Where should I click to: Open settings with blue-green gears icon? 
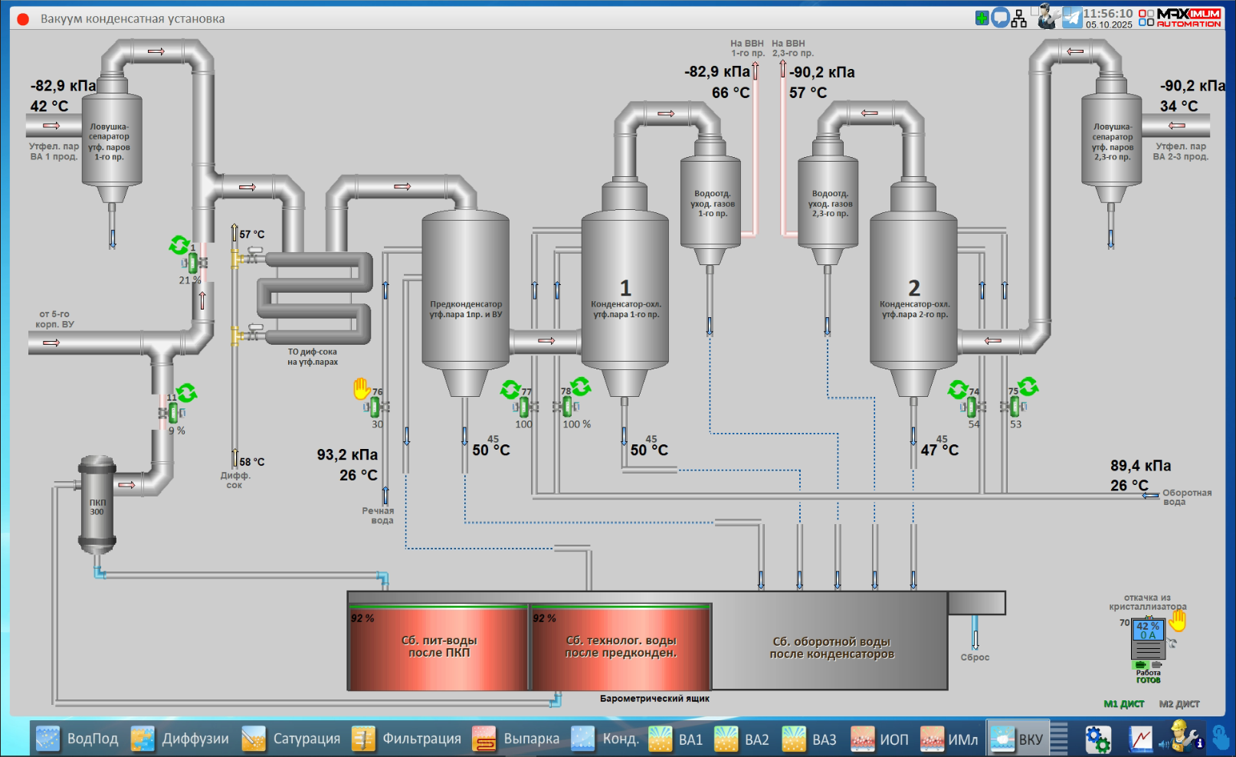click(1097, 739)
